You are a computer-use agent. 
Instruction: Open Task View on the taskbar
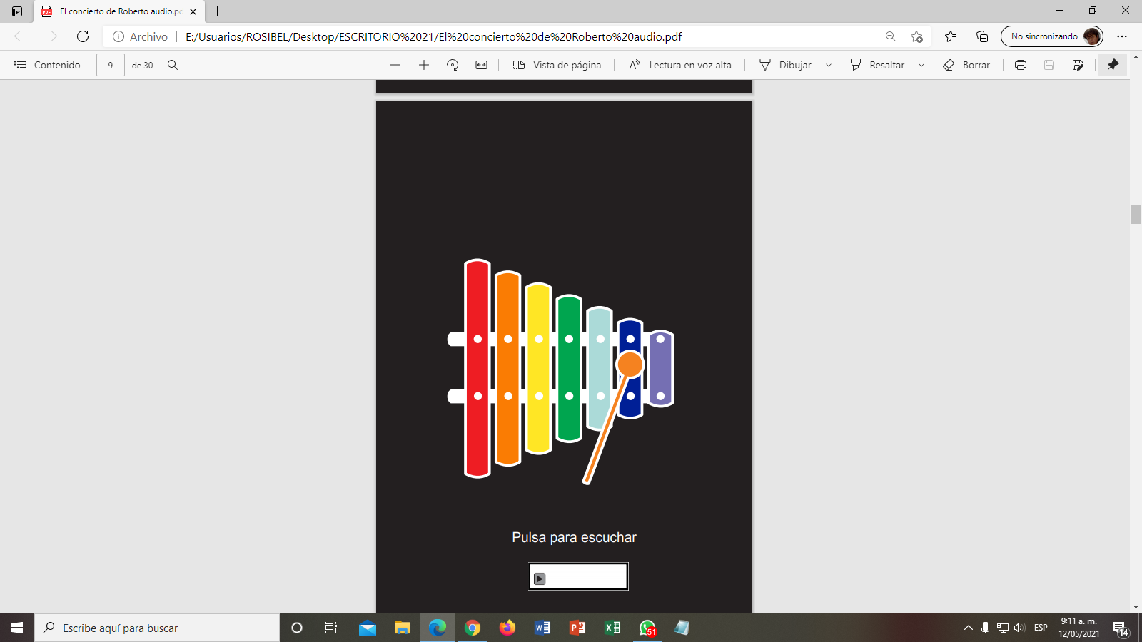pyautogui.click(x=331, y=628)
